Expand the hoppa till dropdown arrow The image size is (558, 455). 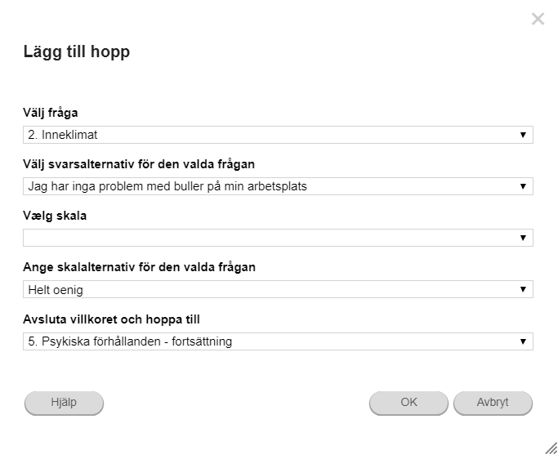click(x=523, y=341)
